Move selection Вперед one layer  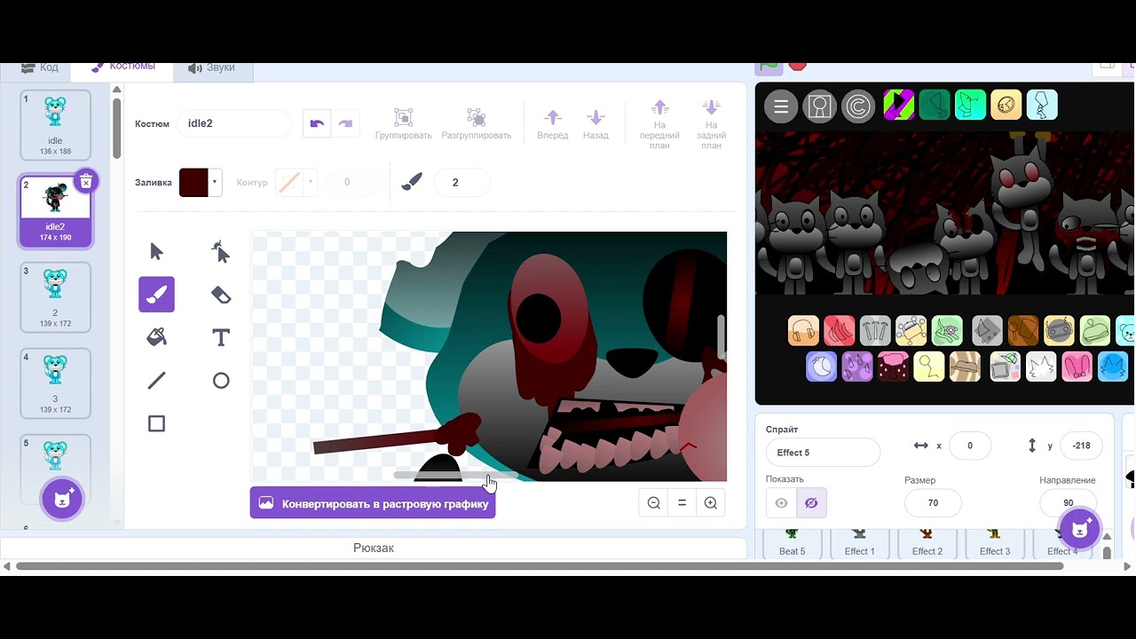(x=552, y=124)
